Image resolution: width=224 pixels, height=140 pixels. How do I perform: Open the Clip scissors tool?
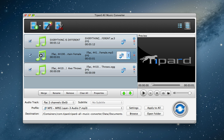(x=59, y=26)
